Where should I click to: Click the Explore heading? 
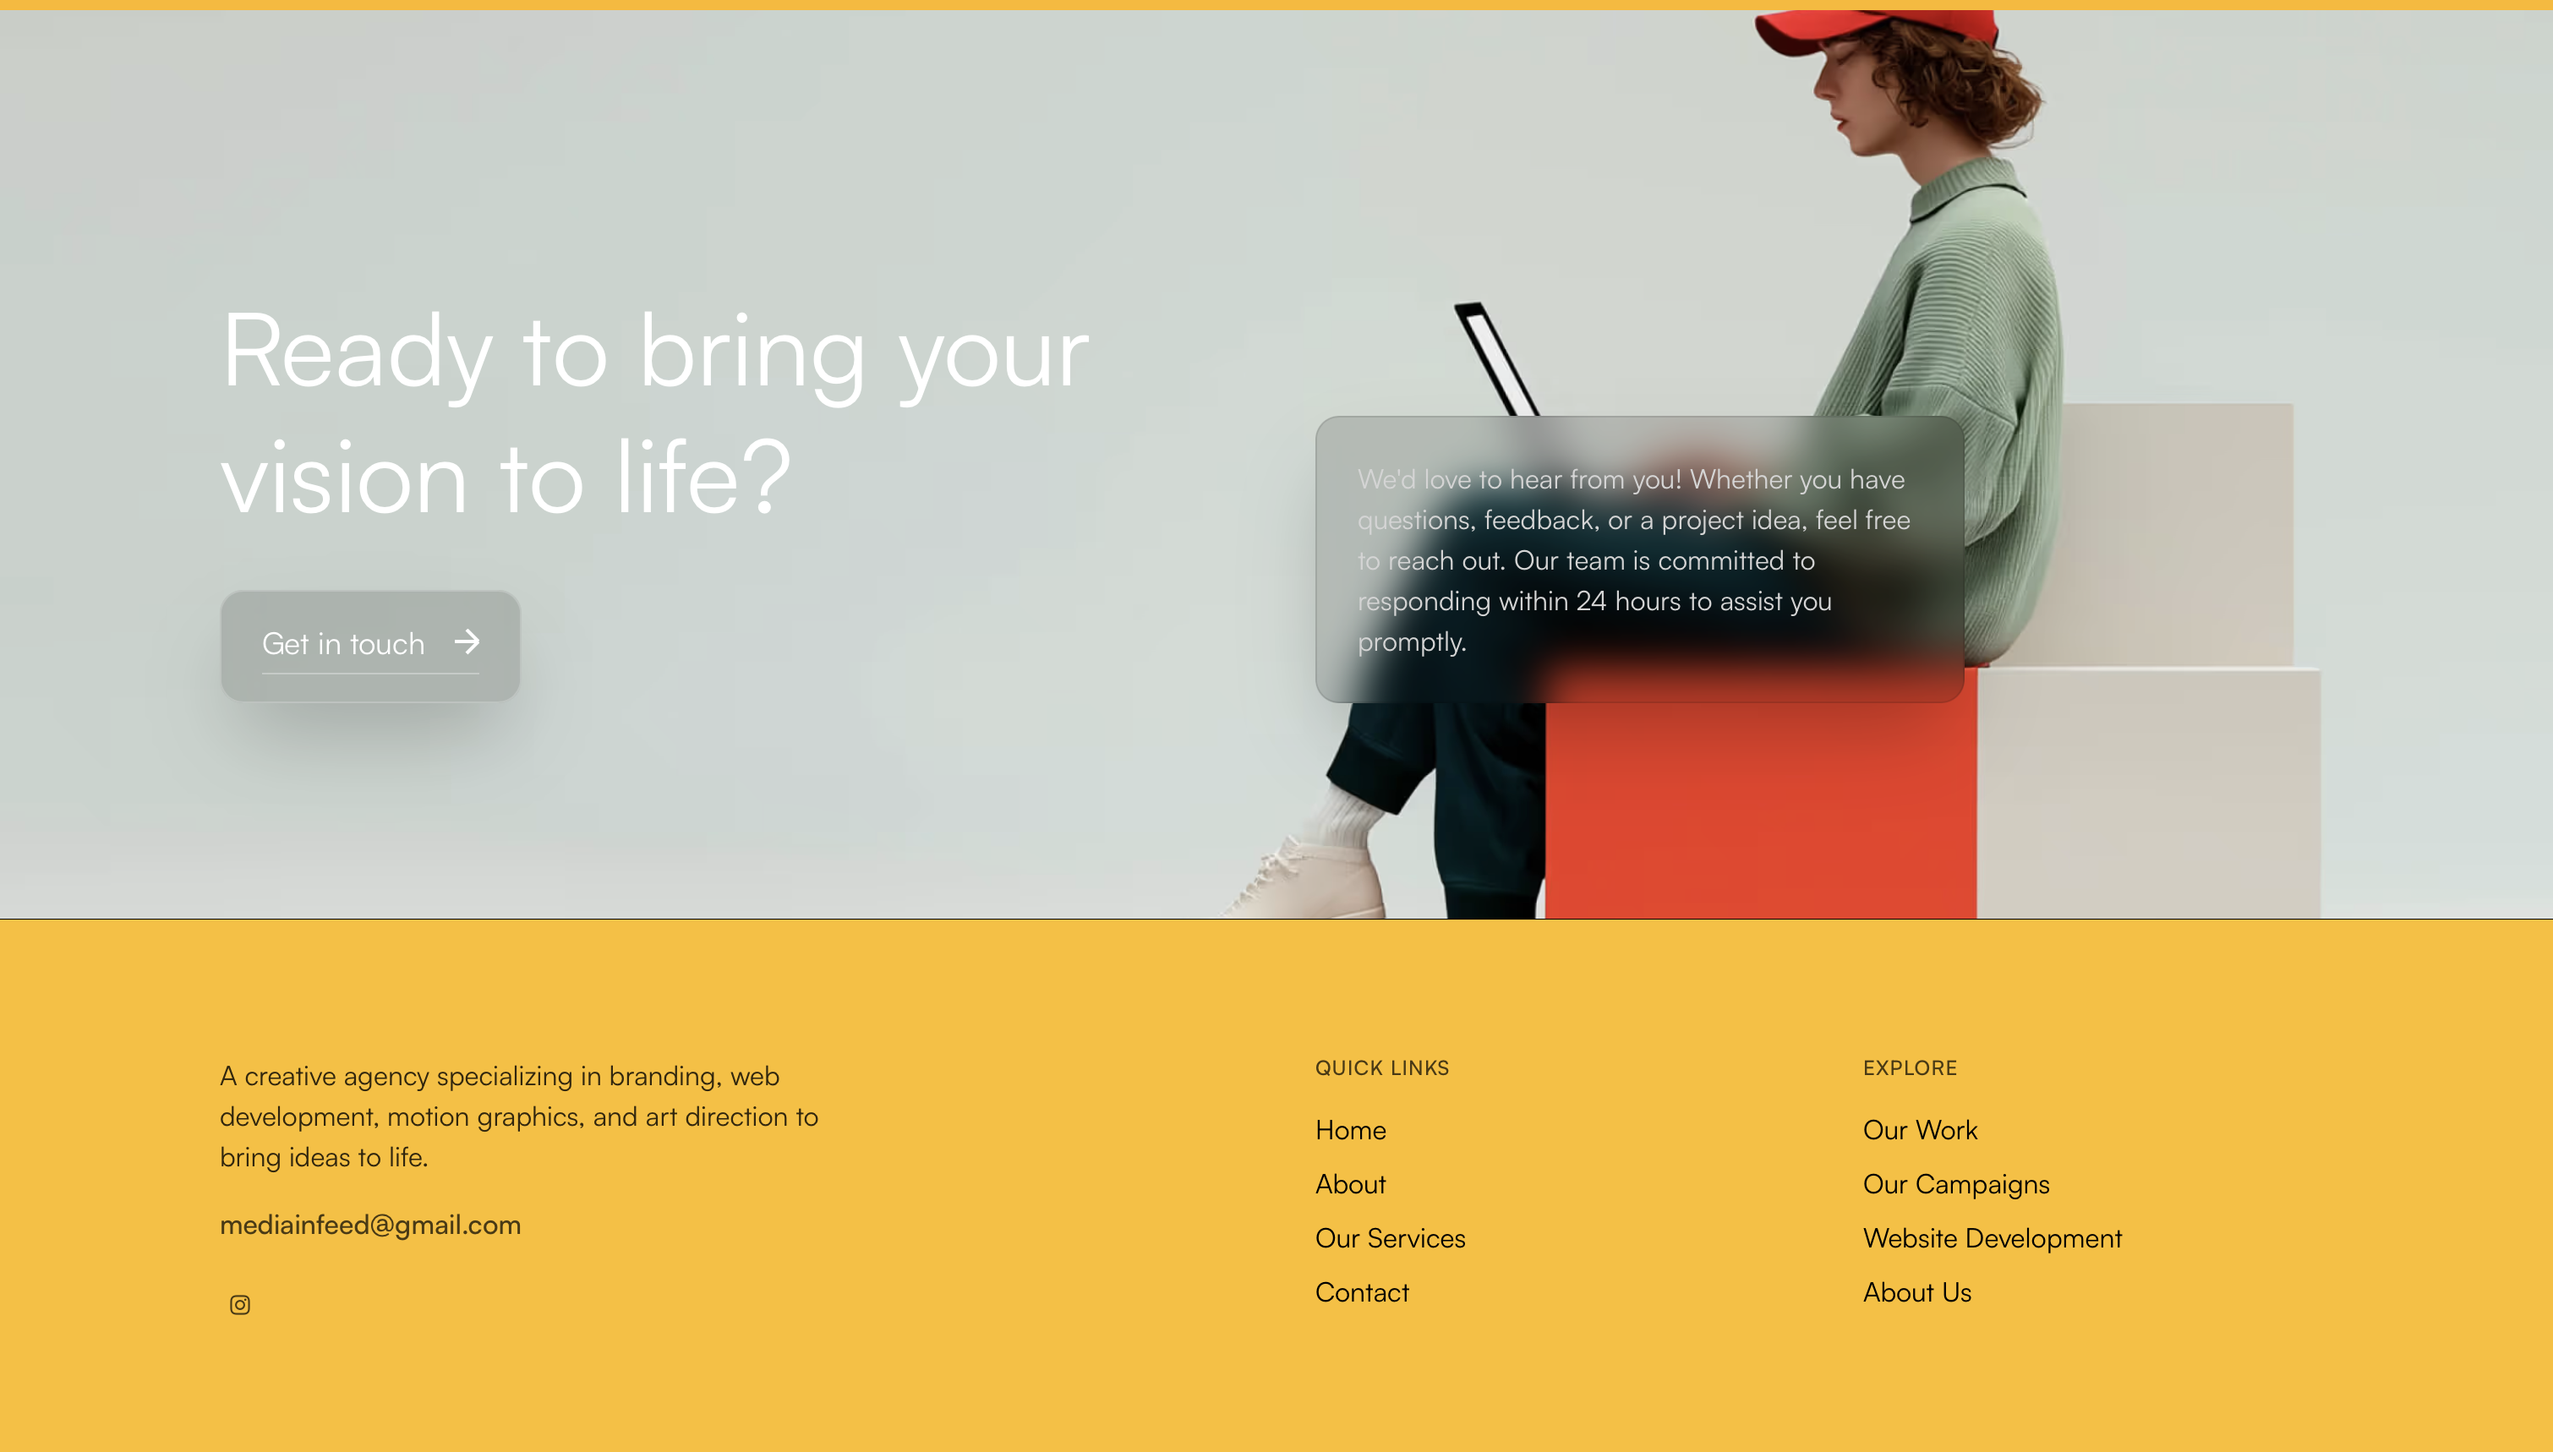(1910, 1067)
